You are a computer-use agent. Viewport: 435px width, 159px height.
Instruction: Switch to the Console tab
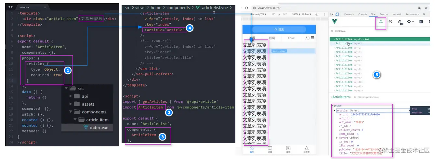[362, 14]
